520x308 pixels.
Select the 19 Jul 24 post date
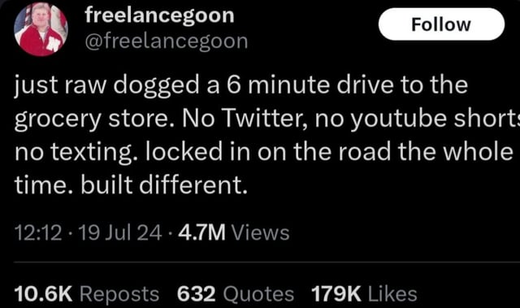pos(121,232)
